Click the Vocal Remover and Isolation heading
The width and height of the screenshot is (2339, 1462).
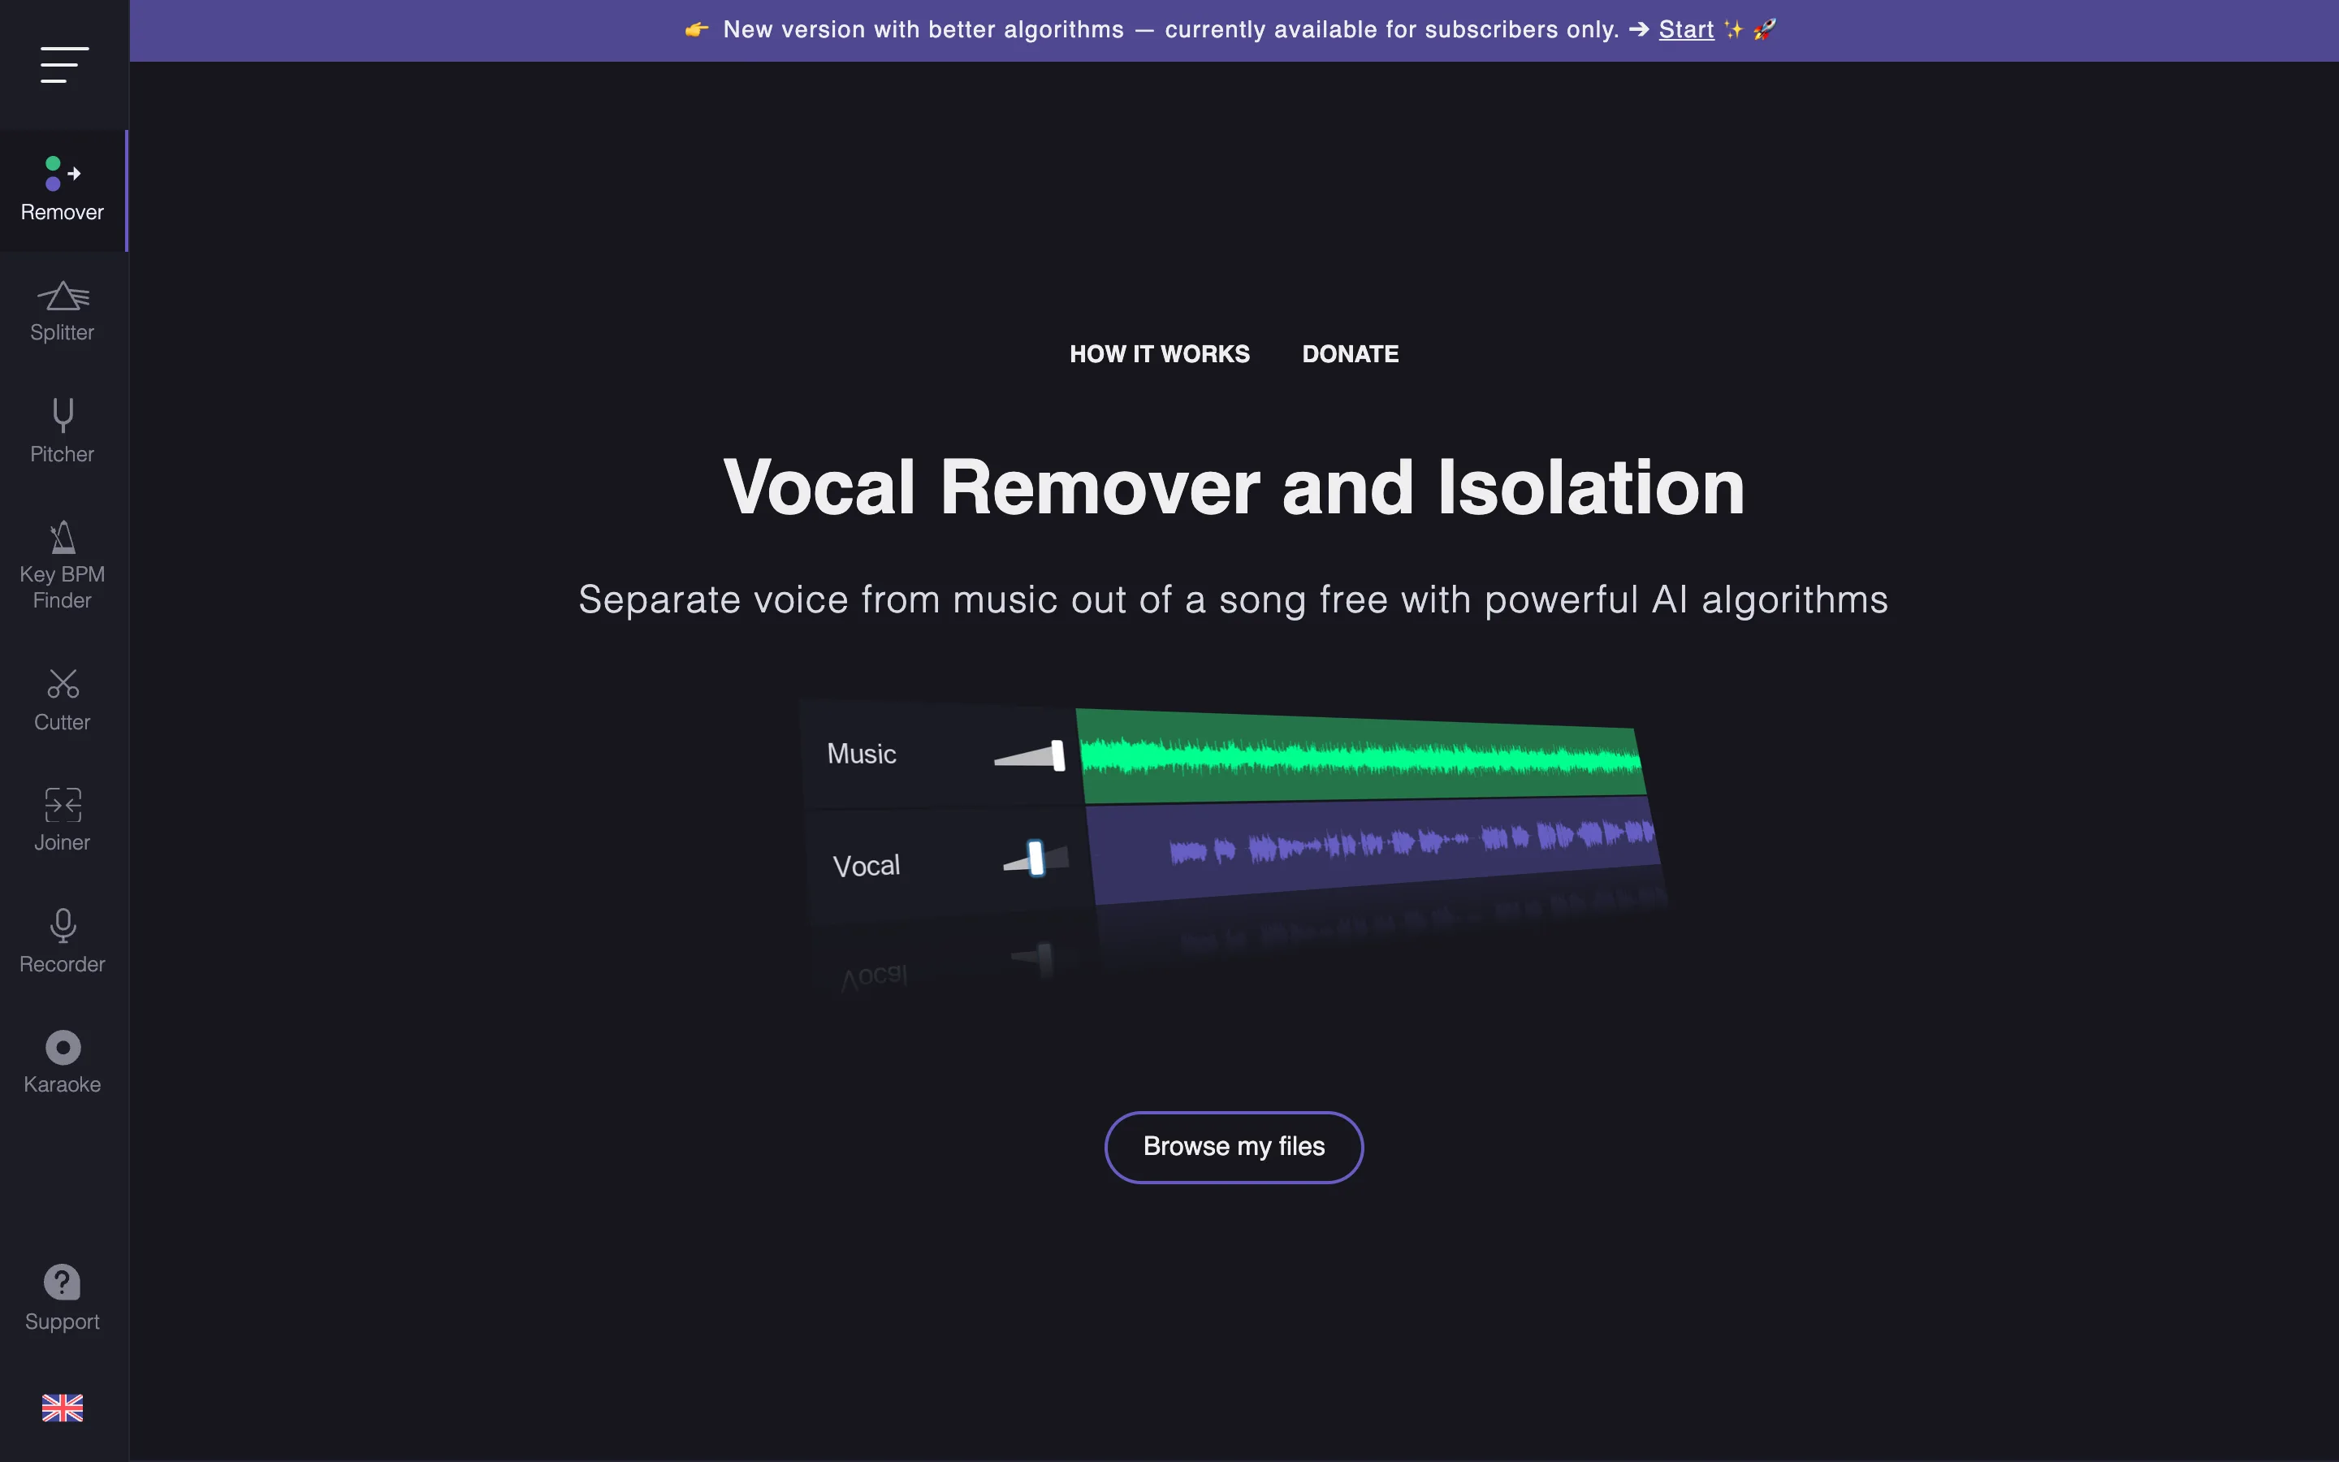1234,487
